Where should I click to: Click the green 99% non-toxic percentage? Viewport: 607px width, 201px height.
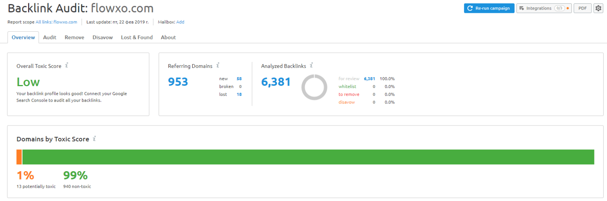[x=75, y=175]
